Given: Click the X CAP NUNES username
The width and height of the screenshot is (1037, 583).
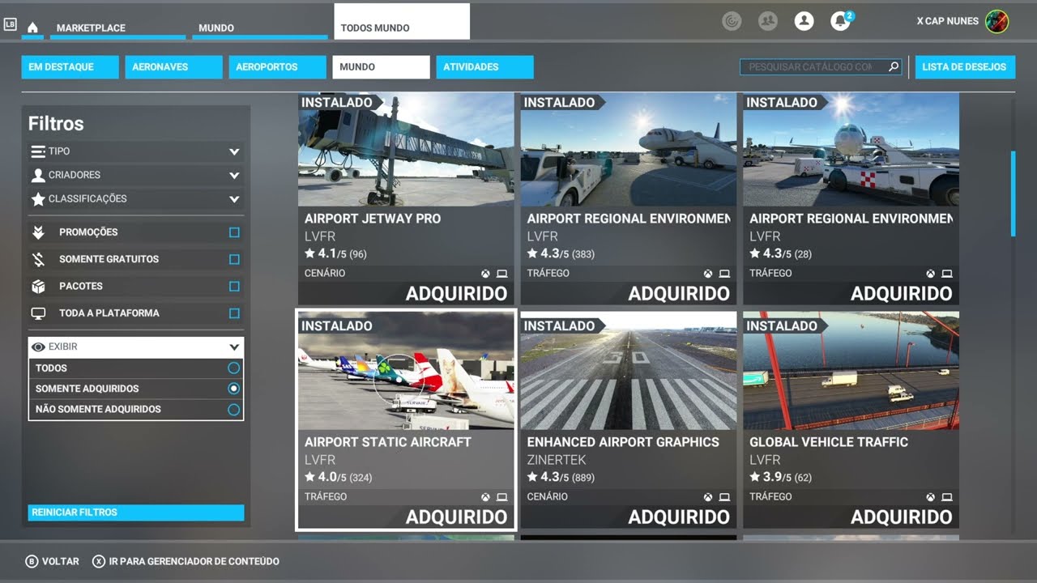Looking at the screenshot, I should [948, 21].
